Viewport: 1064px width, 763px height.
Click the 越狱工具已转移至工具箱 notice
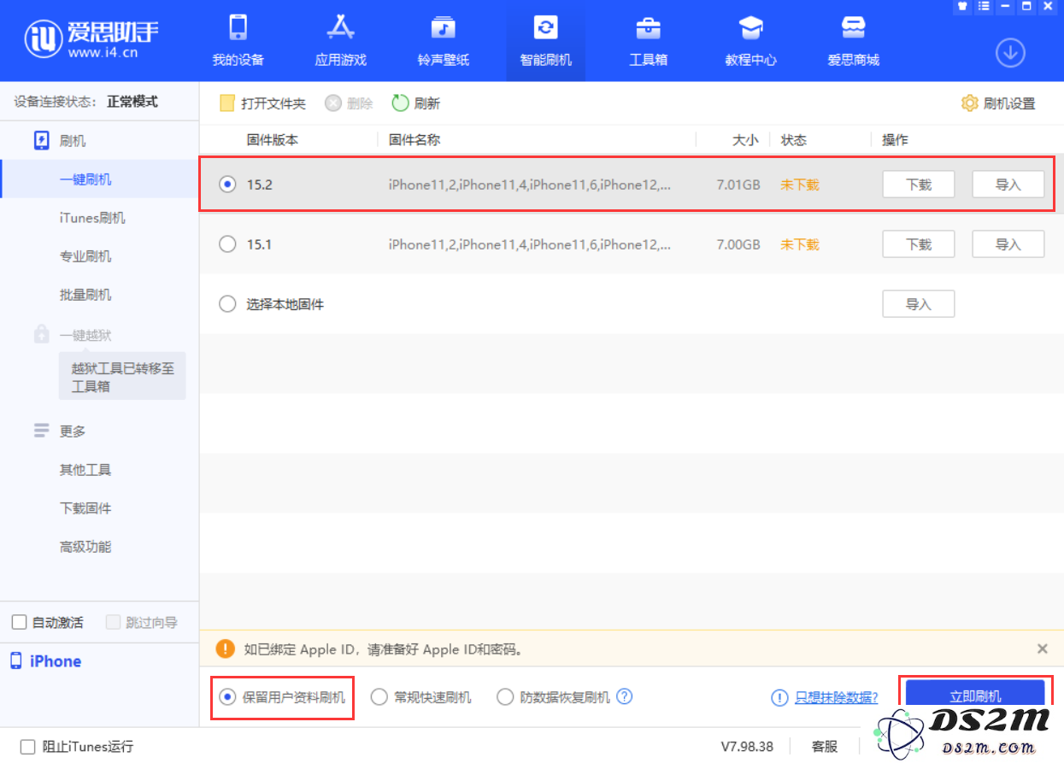pyautogui.click(x=122, y=377)
